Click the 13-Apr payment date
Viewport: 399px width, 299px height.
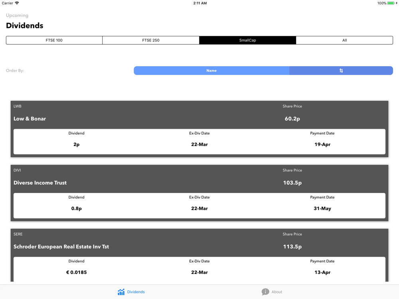[322, 272]
